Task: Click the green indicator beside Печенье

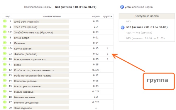Action: (5, 43)
